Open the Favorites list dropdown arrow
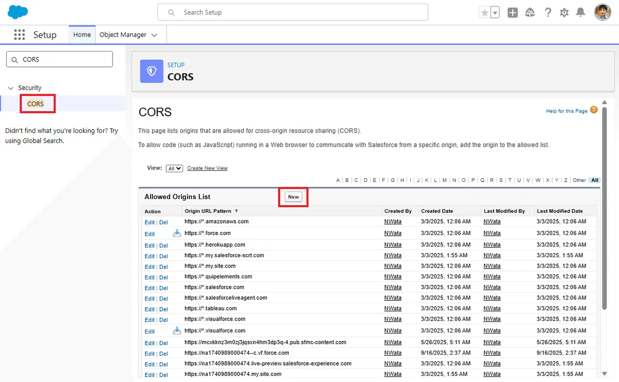Viewport: 619px width, 382px height. (x=495, y=13)
